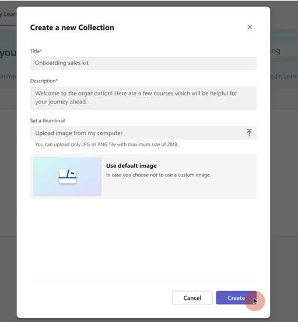Click the Set a thumbnail label

[x=48, y=120]
